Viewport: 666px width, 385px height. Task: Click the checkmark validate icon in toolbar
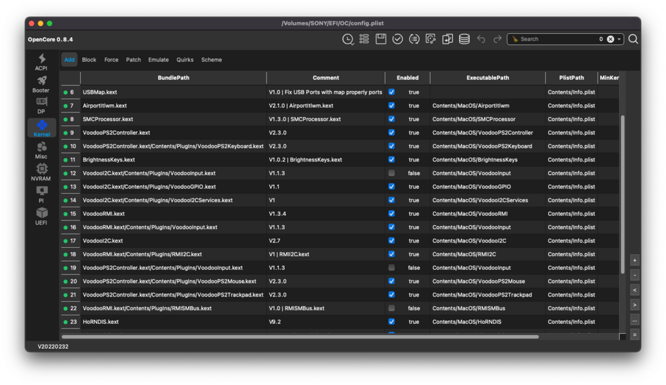point(397,39)
